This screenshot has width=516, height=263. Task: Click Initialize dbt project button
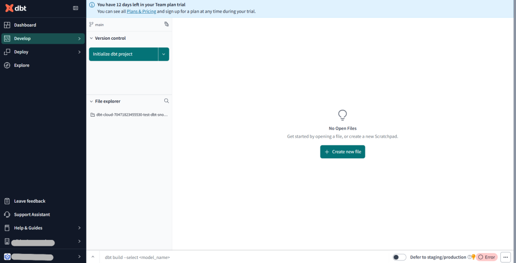[123, 54]
